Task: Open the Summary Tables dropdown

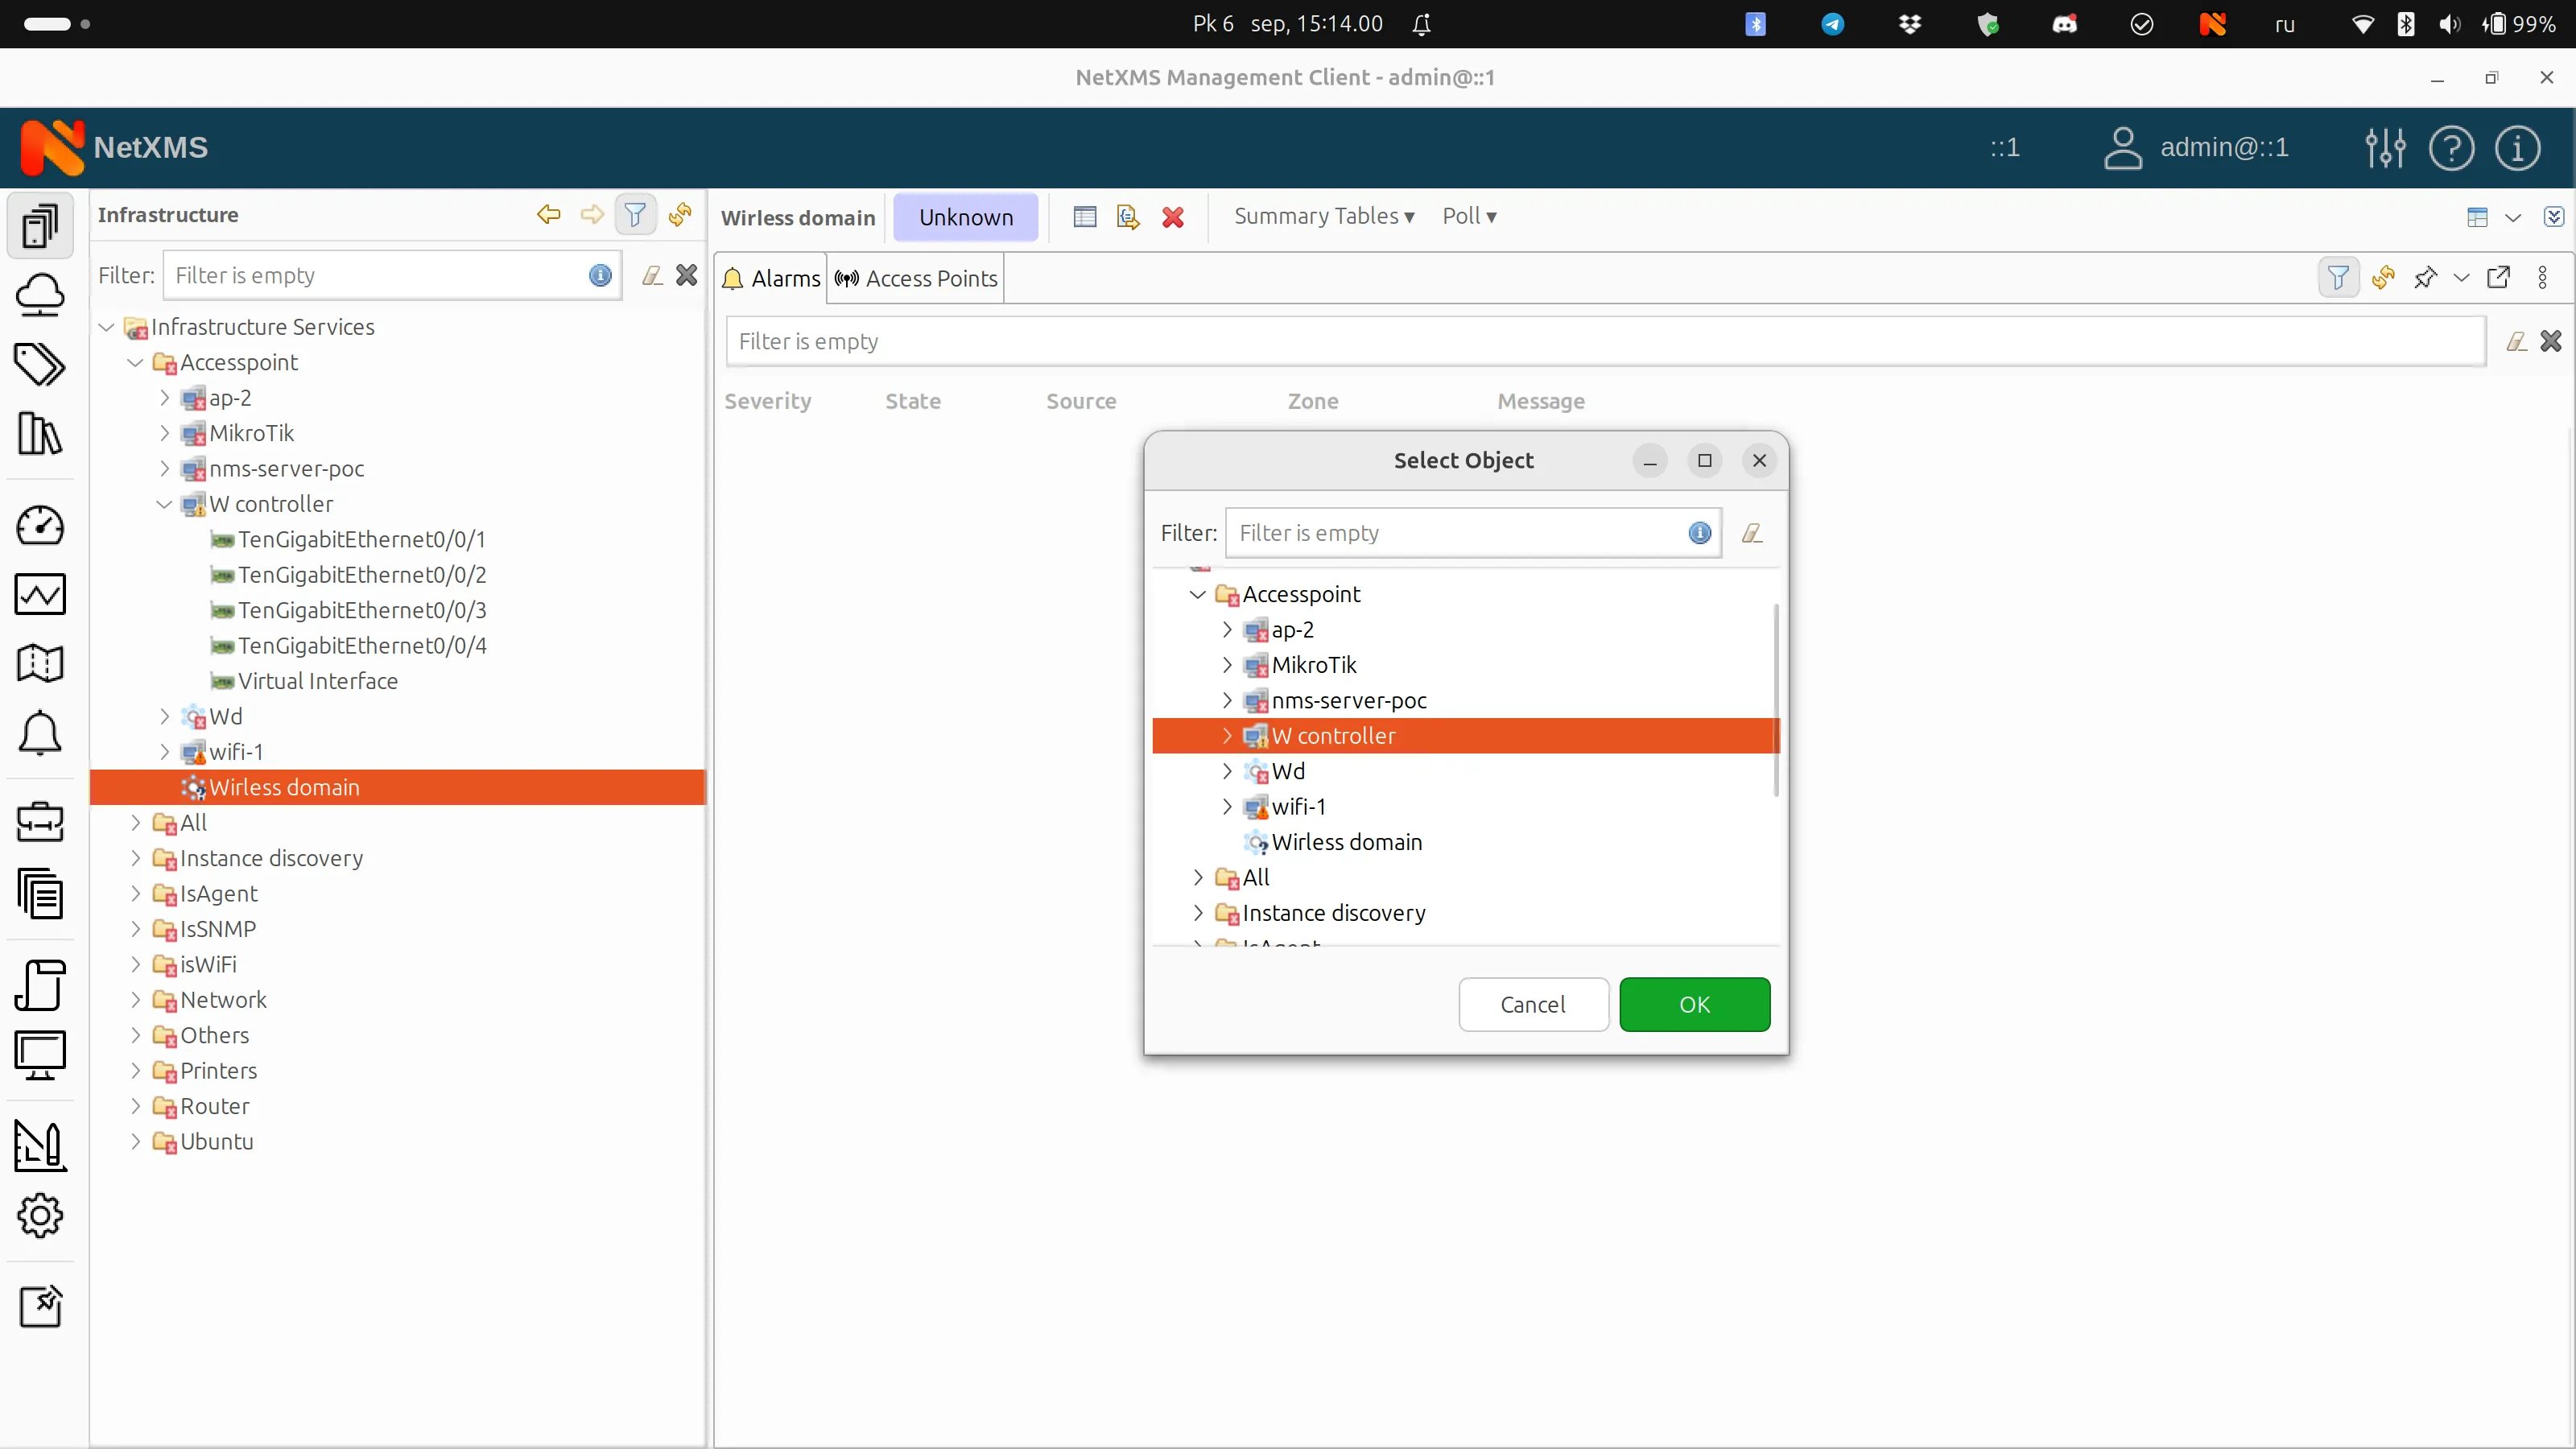Action: [1323, 216]
